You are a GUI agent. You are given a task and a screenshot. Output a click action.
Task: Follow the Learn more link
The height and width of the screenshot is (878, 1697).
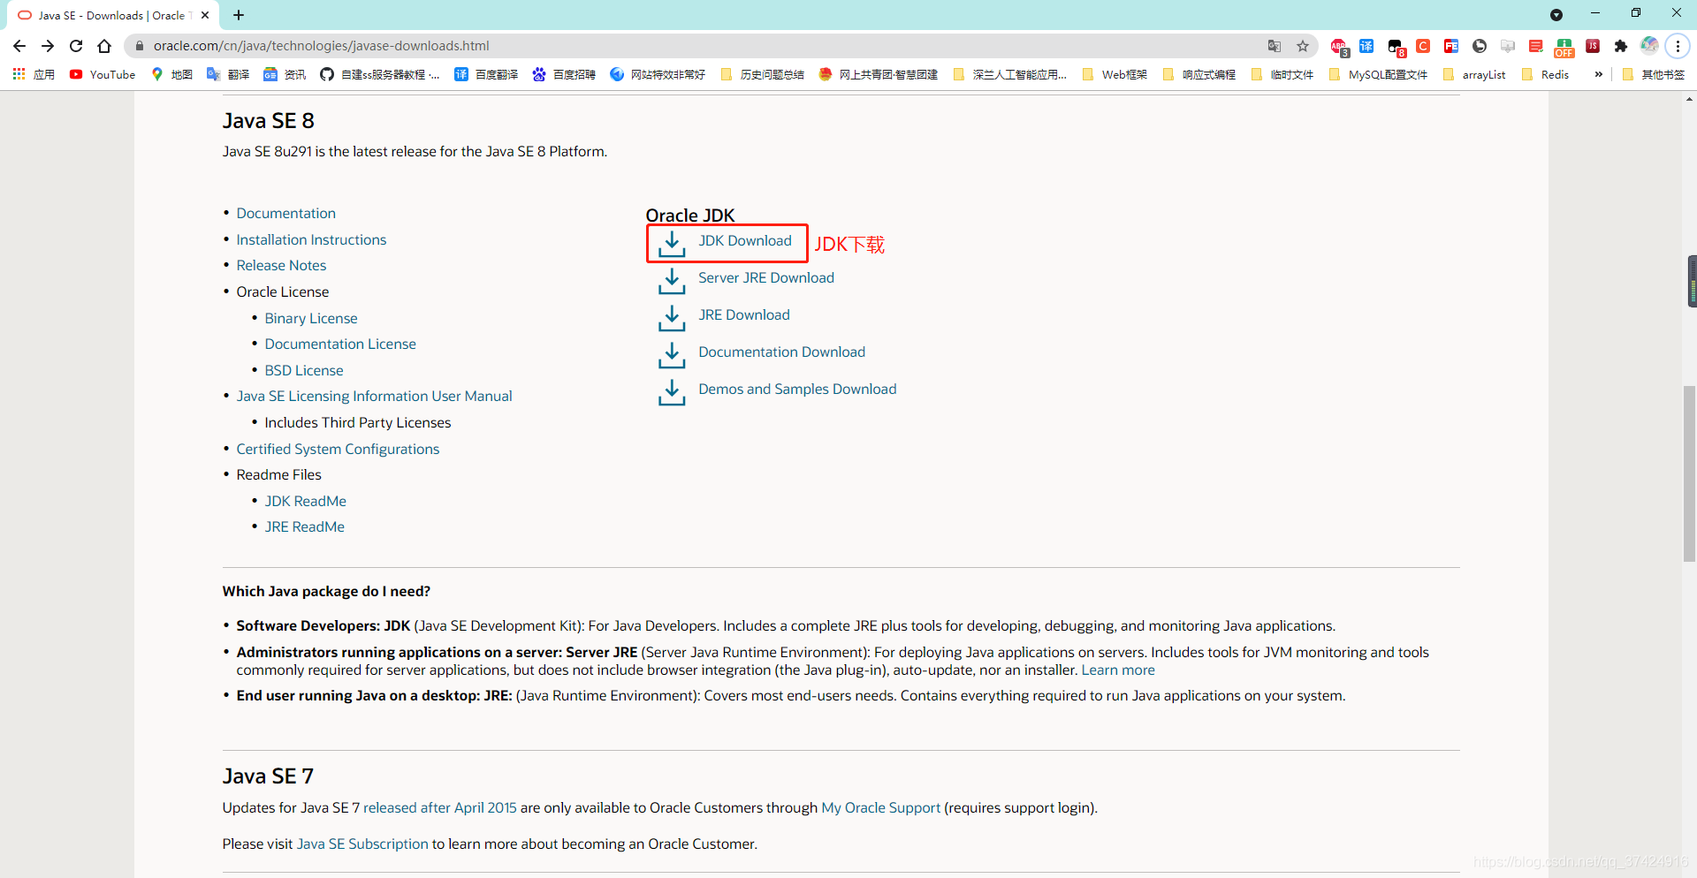(x=1118, y=670)
